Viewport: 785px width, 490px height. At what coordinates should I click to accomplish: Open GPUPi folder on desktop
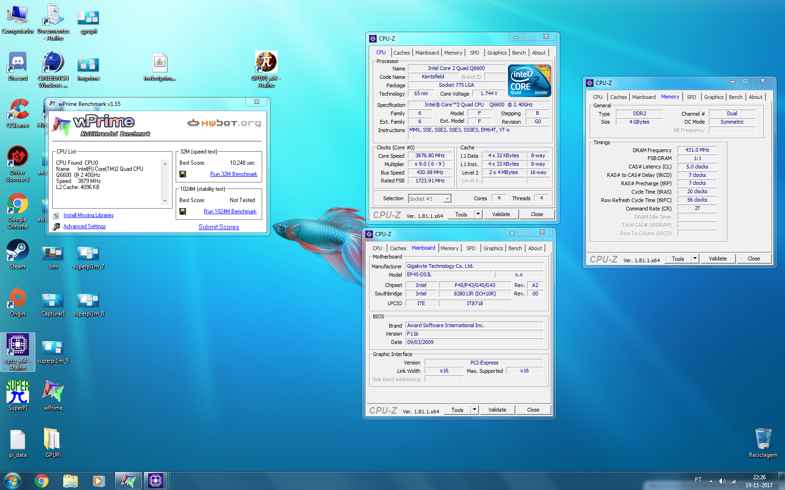pyautogui.click(x=53, y=443)
